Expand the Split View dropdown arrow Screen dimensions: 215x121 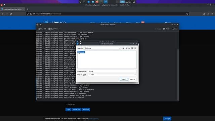[59, 29]
